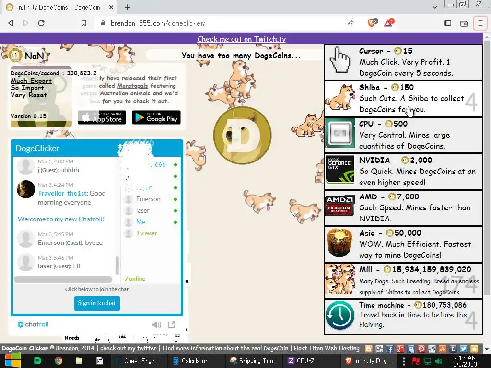Click the chatroll logo link

tap(33, 324)
